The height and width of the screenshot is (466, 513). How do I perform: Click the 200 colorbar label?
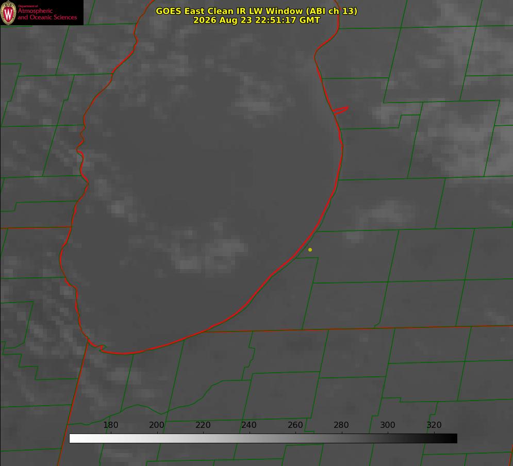[156, 425]
